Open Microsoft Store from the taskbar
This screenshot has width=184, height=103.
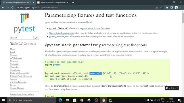74,100
